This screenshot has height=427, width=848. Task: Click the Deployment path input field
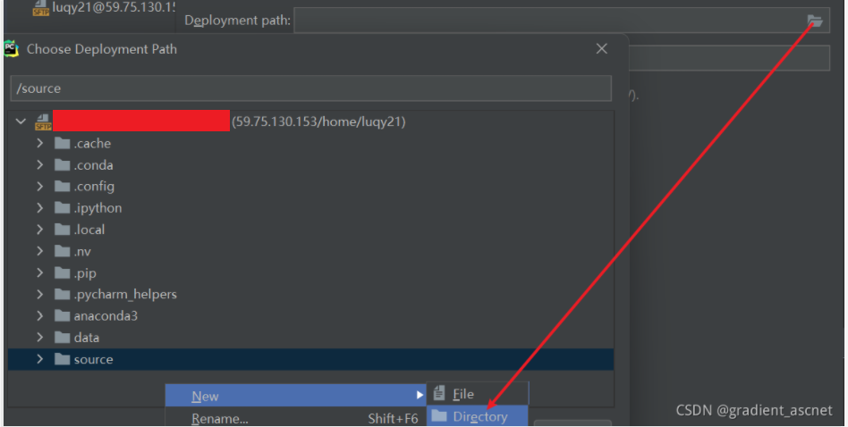pos(562,21)
